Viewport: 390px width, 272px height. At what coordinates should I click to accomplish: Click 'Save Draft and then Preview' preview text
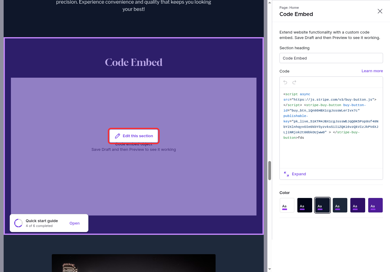point(134,149)
